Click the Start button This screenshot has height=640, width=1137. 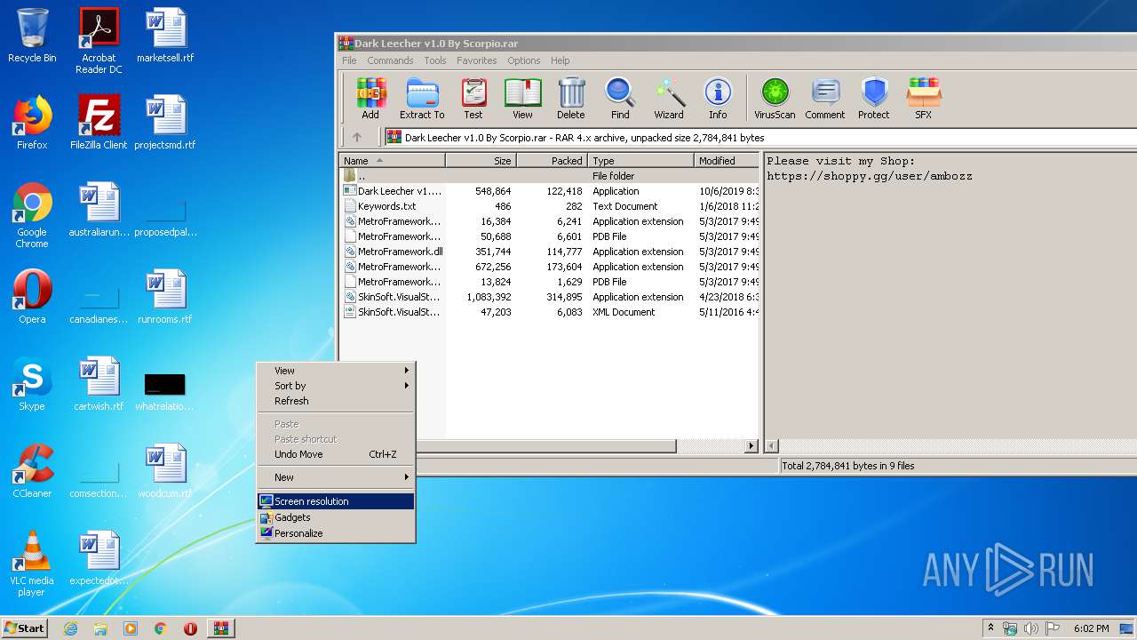click(24, 628)
